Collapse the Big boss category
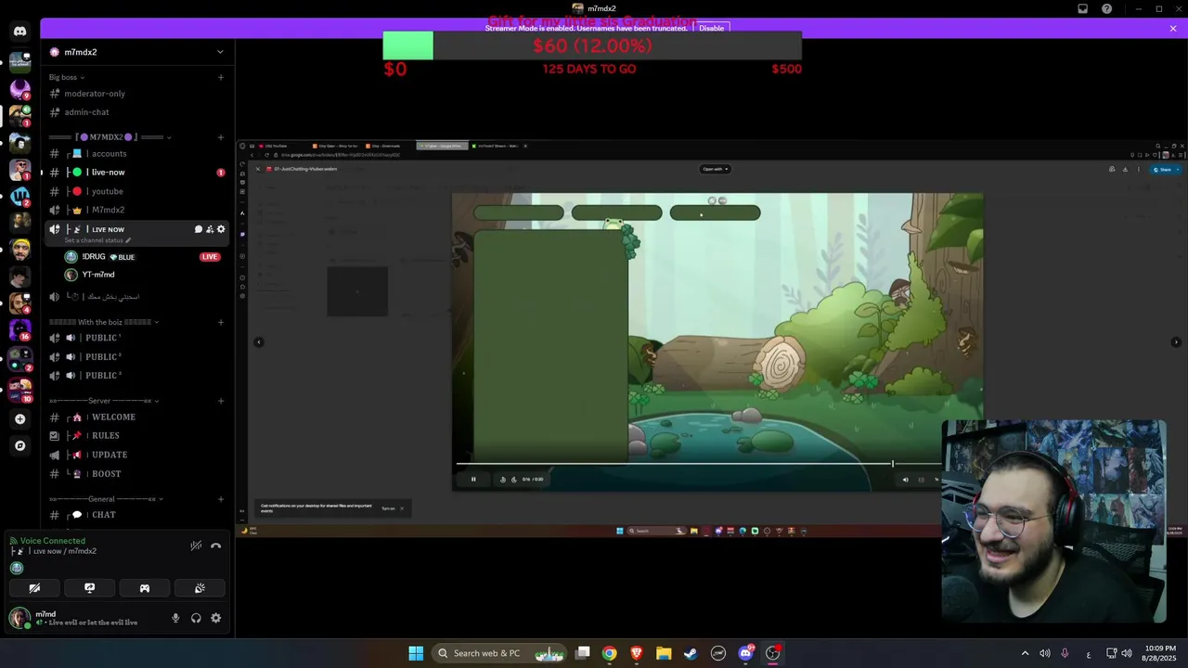1188x668 pixels. tap(67, 77)
